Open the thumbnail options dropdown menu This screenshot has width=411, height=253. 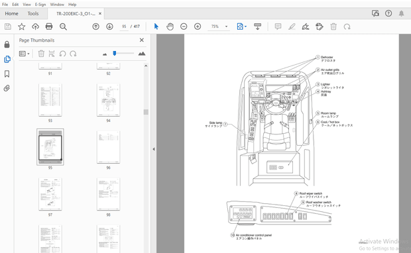point(24,54)
